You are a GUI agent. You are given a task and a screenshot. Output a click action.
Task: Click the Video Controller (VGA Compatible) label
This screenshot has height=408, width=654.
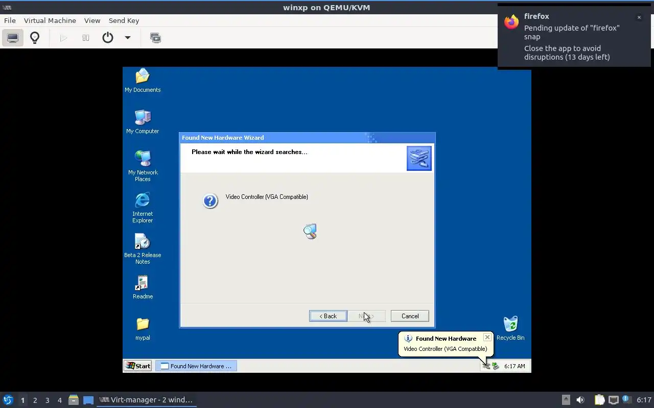(x=267, y=197)
